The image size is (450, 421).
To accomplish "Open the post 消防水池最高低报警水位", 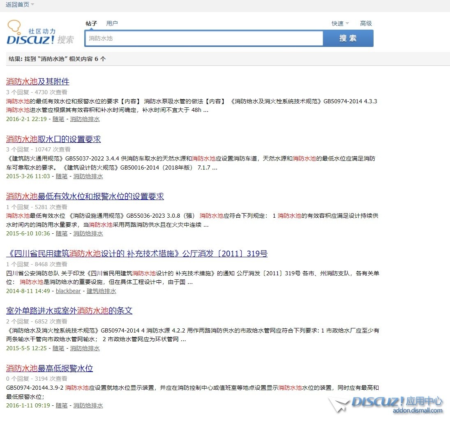I will [x=50, y=368].
